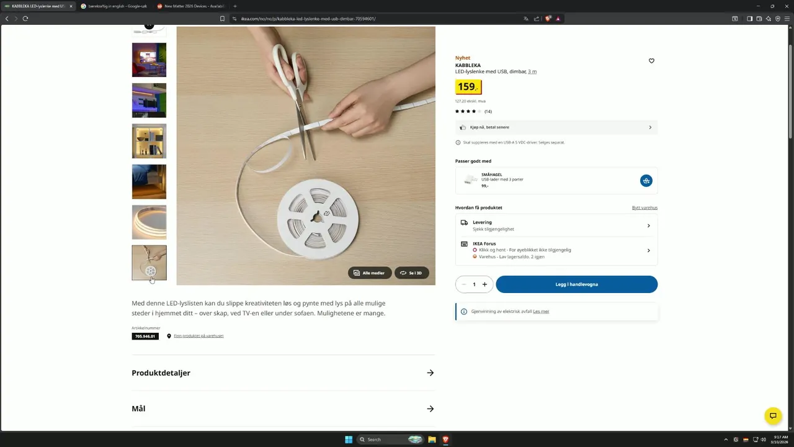Screen dimensions: 794x447
Task: Click the 159,- price tag
Action: [x=468, y=87]
